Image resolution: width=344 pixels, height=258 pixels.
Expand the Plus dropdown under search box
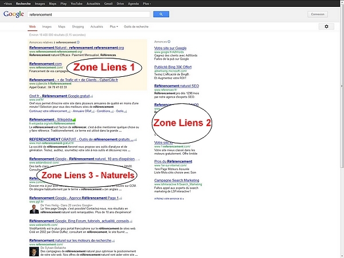tap(114, 26)
